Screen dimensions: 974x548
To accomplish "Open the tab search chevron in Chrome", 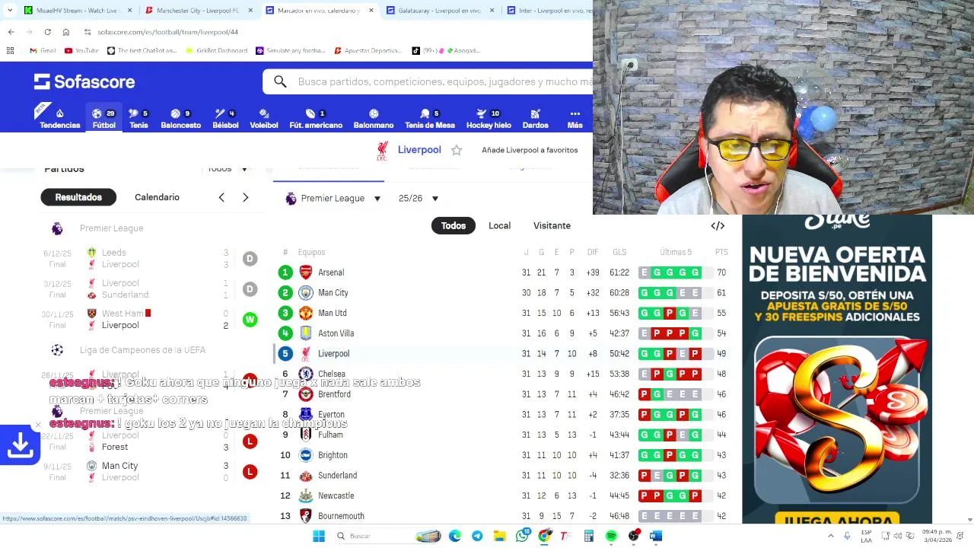I will click(x=10, y=11).
